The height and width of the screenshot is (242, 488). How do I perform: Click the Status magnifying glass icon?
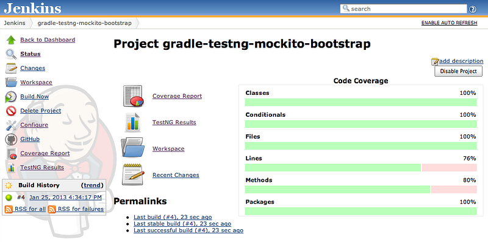[11, 54]
